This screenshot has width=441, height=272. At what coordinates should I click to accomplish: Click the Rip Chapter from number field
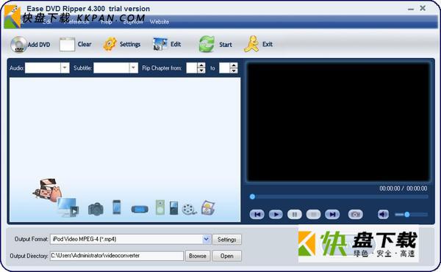click(x=192, y=68)
